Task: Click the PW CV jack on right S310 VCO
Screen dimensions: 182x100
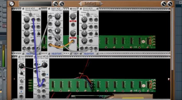Action: 91,34
